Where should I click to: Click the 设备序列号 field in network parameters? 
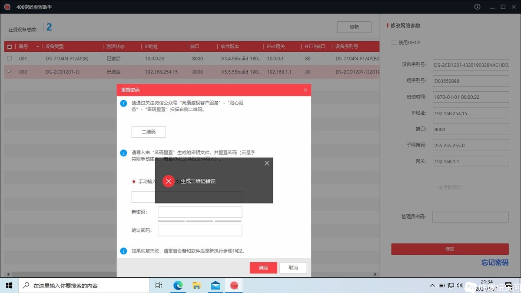pos(471,65)
